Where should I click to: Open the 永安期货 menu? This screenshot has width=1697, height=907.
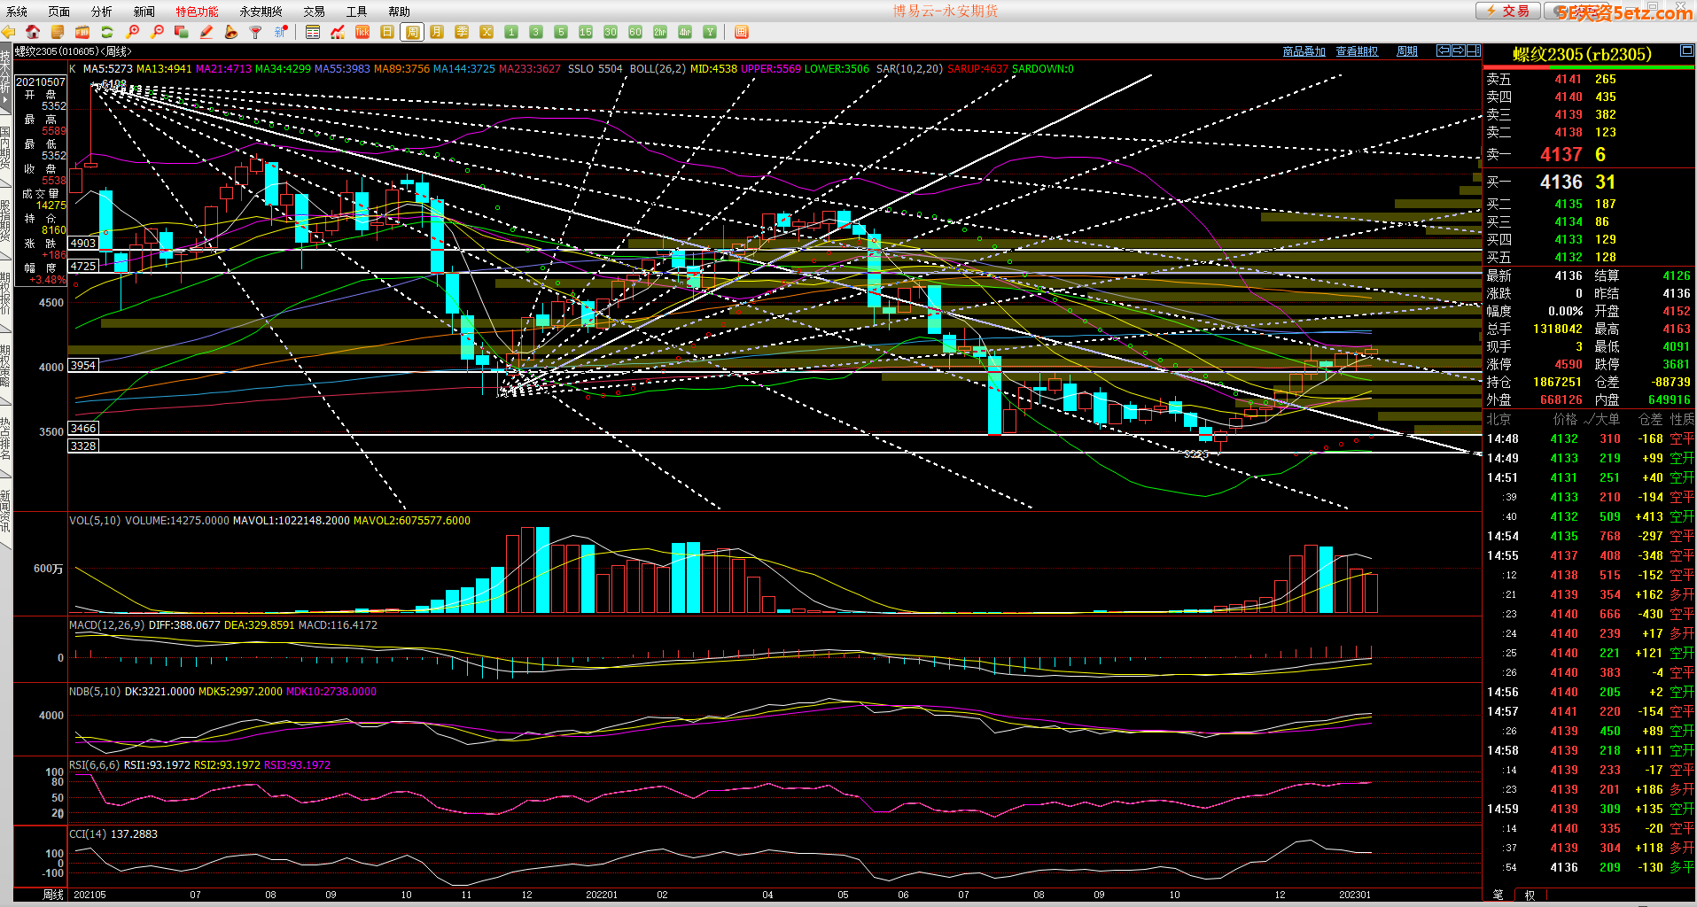tap(261, 12)
